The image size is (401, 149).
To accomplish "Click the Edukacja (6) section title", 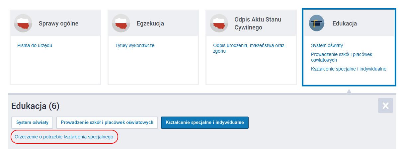I will pos(35,106).
